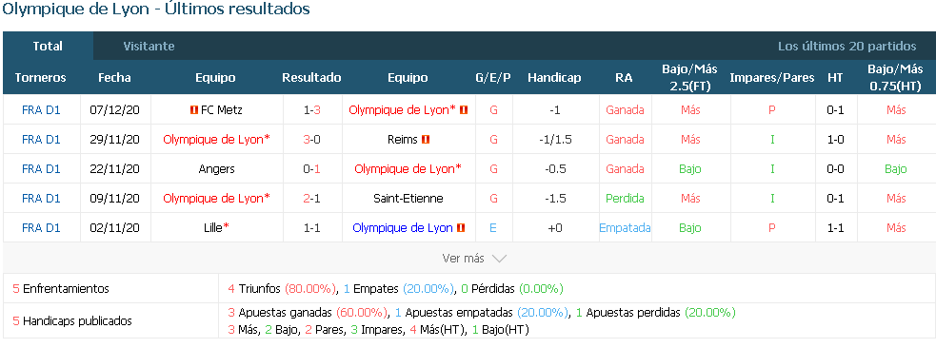
Task: Click the 1-3 result of Metz match
Action: (x=311, y=109)
